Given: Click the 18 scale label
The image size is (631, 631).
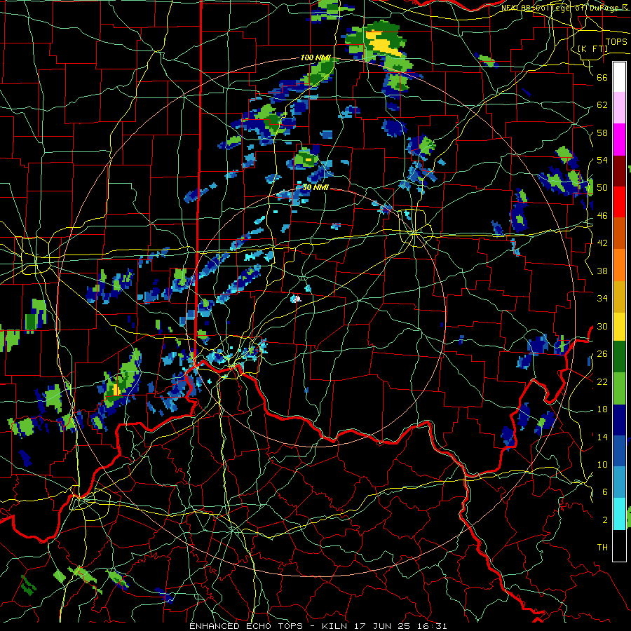Looking at the screenshot, I should point(602,409).
